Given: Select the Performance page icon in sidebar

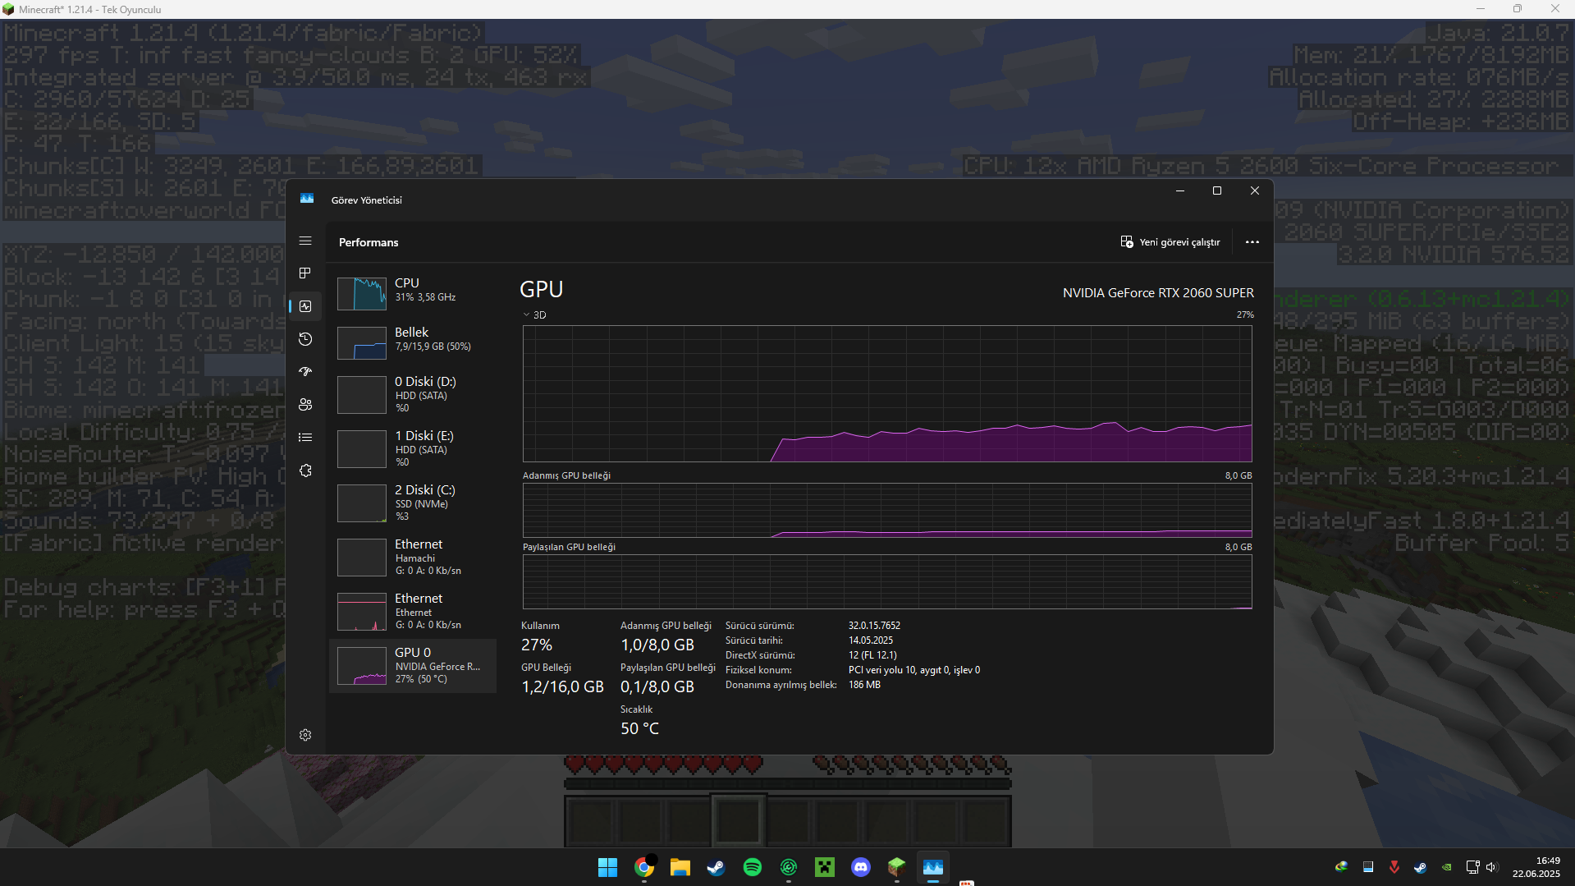Looking at the screenshot, I should point(305,306).
